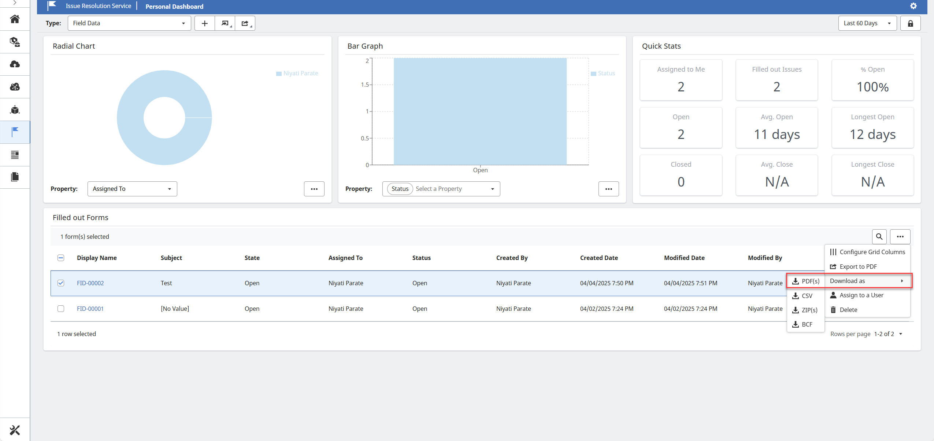Open the cloud upload sidebar icon
Screen dimensions: 934x441
point(15,64)
